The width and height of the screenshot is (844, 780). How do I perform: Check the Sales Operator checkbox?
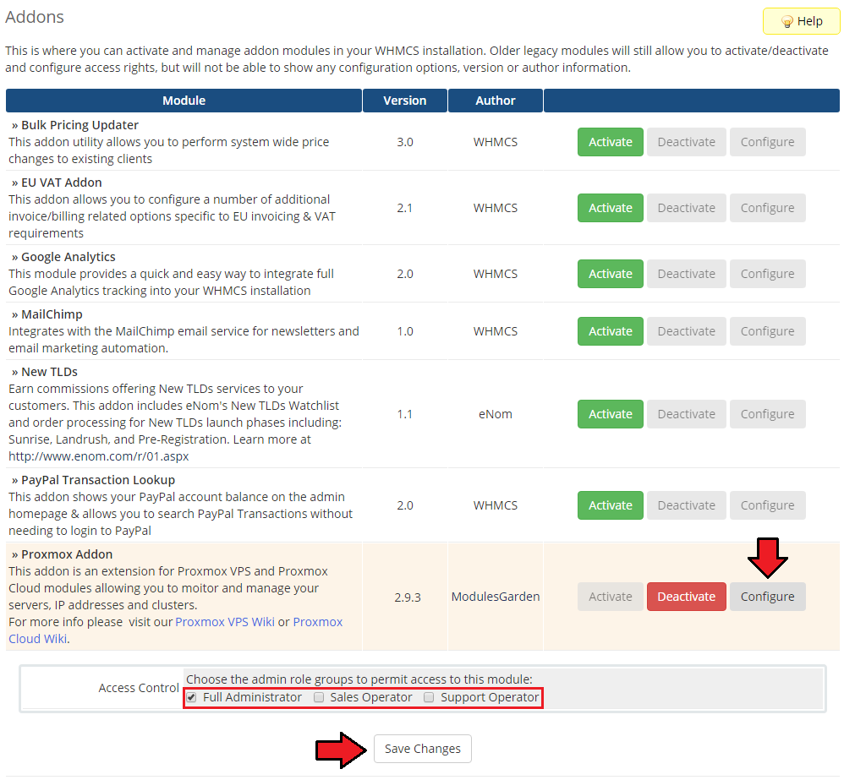pos(319,698)
